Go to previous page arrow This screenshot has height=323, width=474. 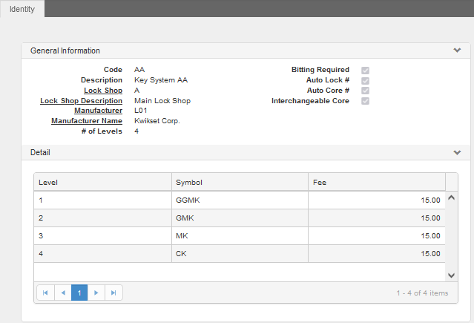63,293
